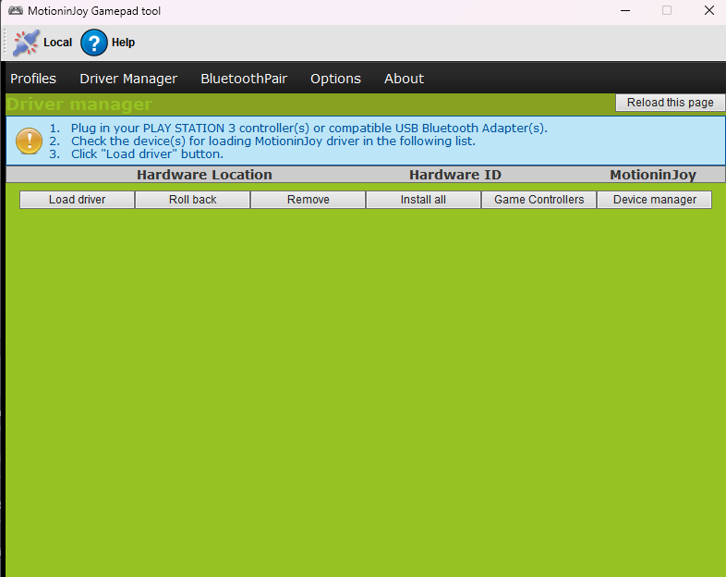Go to the BluetoothPair tab
This screenshot has width=726, height=577.
(x=244, y=79)
